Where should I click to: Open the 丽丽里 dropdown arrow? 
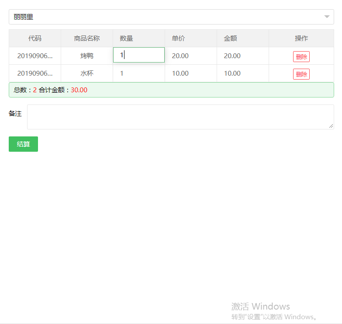326,17
